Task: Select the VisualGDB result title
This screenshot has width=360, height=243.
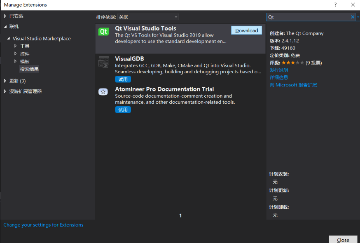Action: [129, 58]
